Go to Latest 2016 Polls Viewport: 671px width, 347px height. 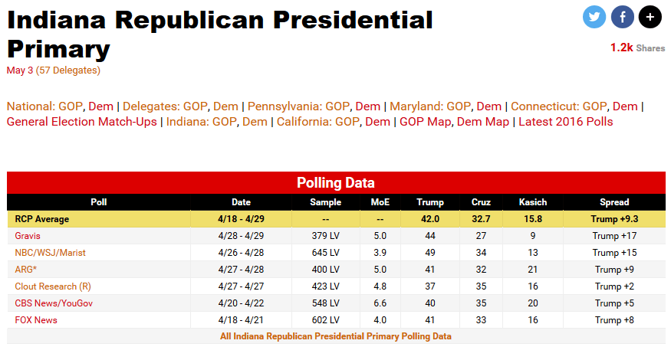click(x=566, y=122)
